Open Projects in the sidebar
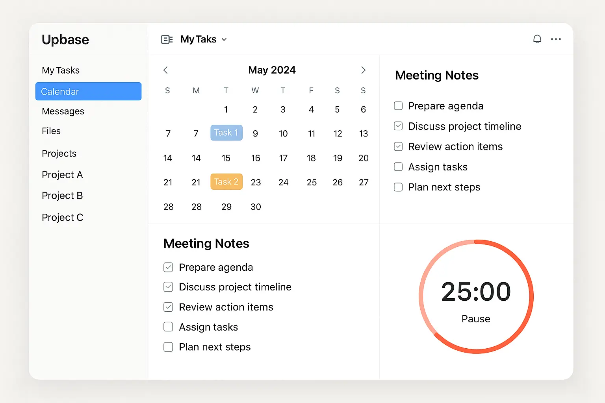Screen dimensions: 605x403 (x=59, y=153)
